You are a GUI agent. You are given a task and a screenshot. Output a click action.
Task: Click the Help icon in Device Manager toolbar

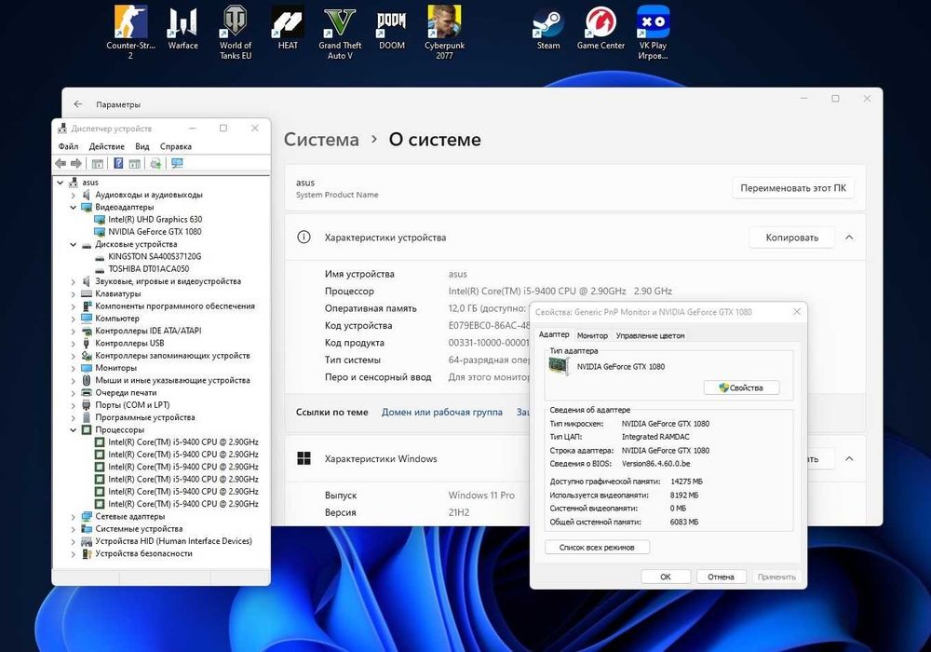(118, 163)
